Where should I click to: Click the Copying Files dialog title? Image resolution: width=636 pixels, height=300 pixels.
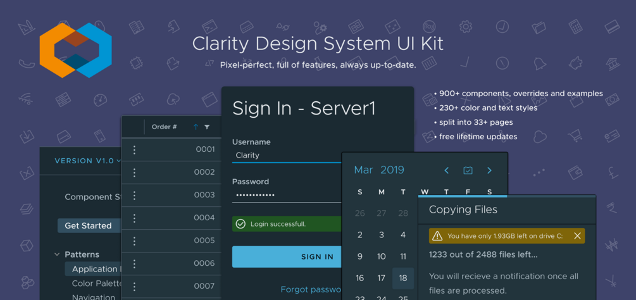click(x=463, y=209)
